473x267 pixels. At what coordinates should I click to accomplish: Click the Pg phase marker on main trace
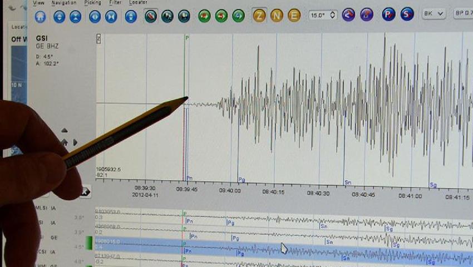point(242,180)
